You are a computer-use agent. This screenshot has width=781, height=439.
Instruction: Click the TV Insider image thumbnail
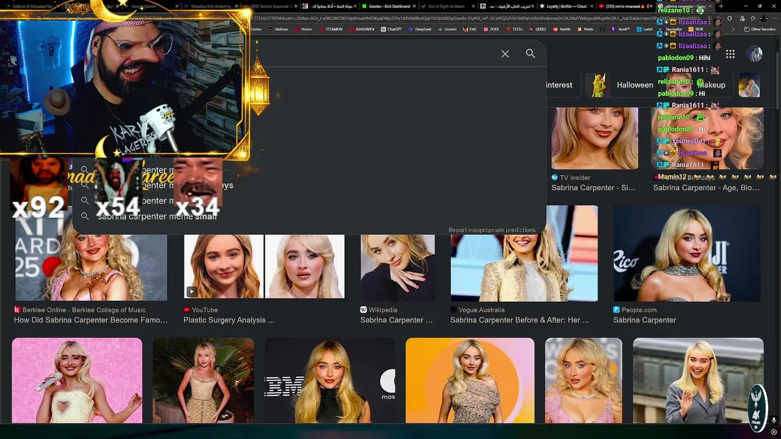click(x=595, y=138)
